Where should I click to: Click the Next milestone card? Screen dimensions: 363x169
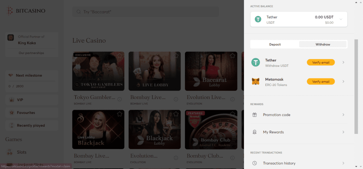(x=32, y=81)
